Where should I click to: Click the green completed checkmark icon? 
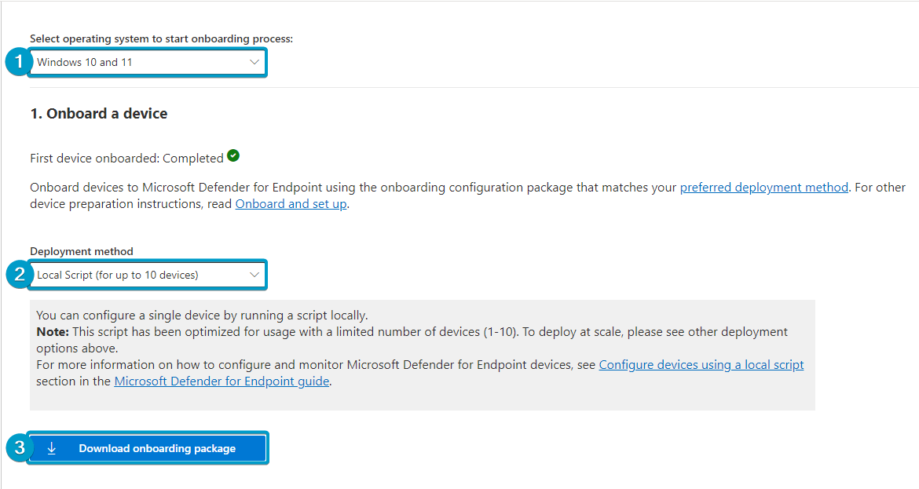click(233, 155)
